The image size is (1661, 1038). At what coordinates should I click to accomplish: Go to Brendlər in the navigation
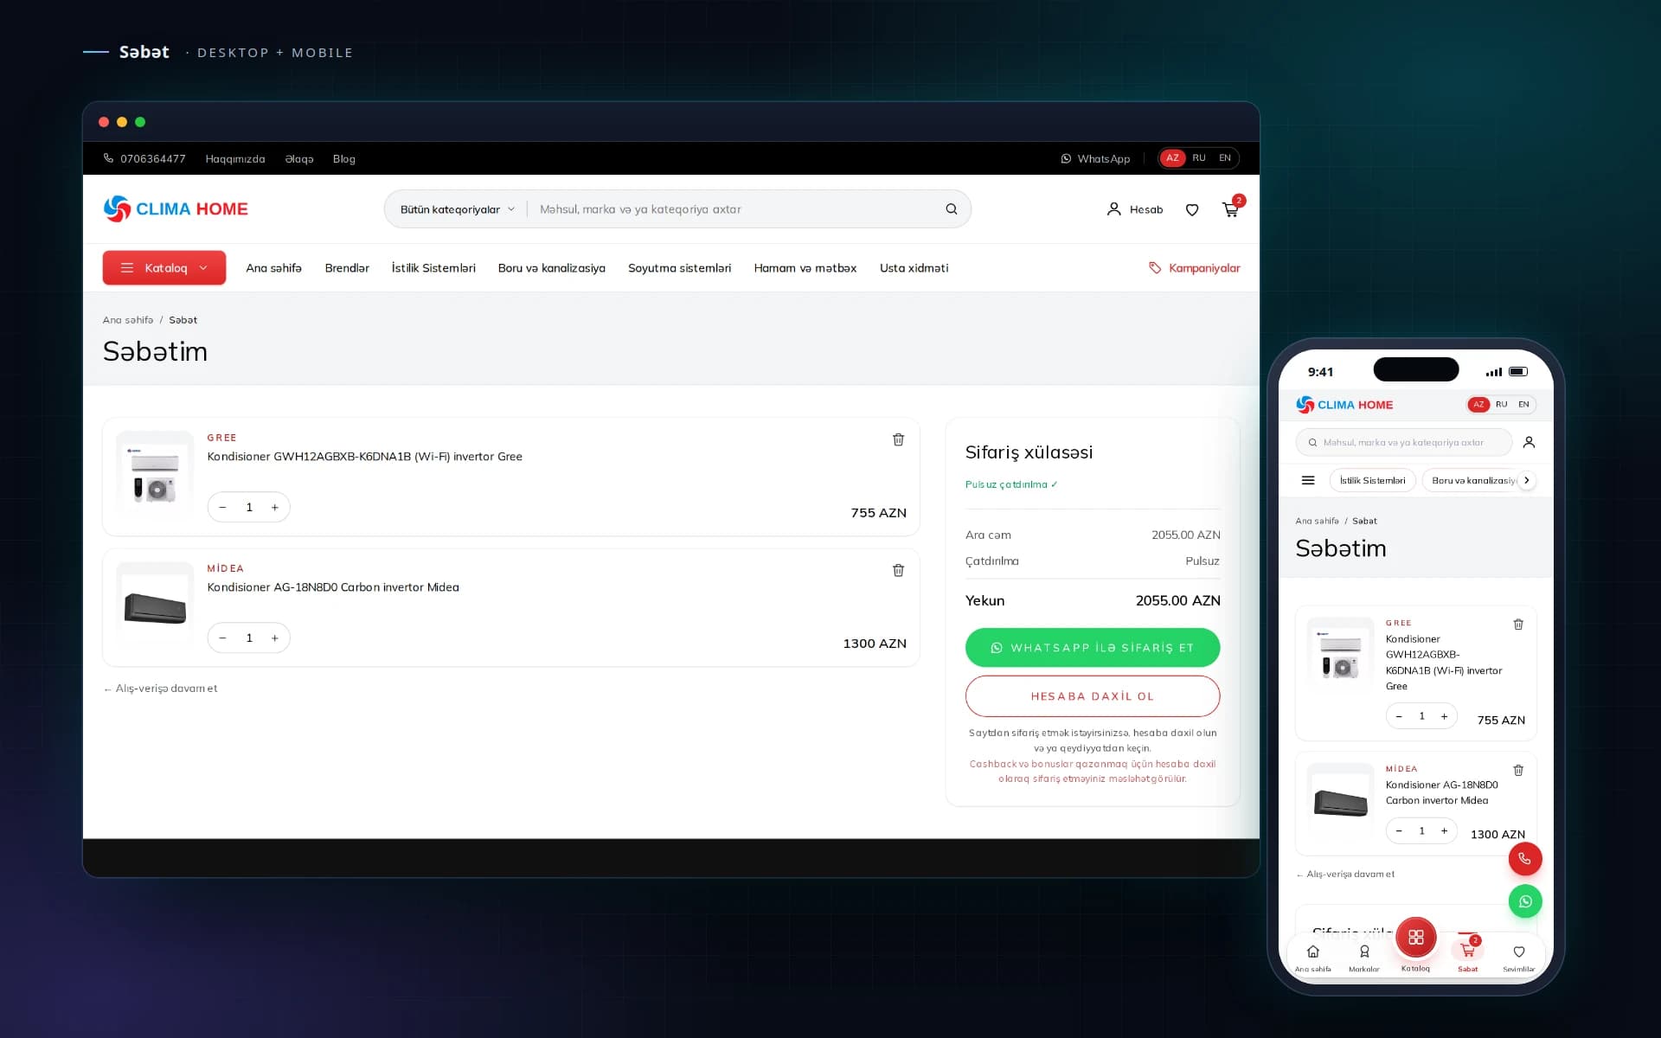pyautogui.click(x=347, y=268)
